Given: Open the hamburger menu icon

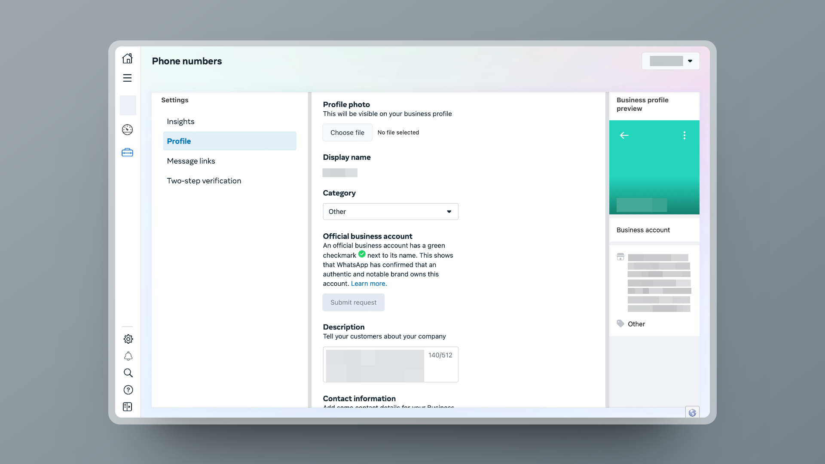Looking at the screenshot, I should click(x=127, y=78).
